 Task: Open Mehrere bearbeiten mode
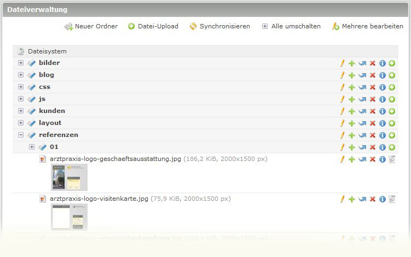pos(367,26)
